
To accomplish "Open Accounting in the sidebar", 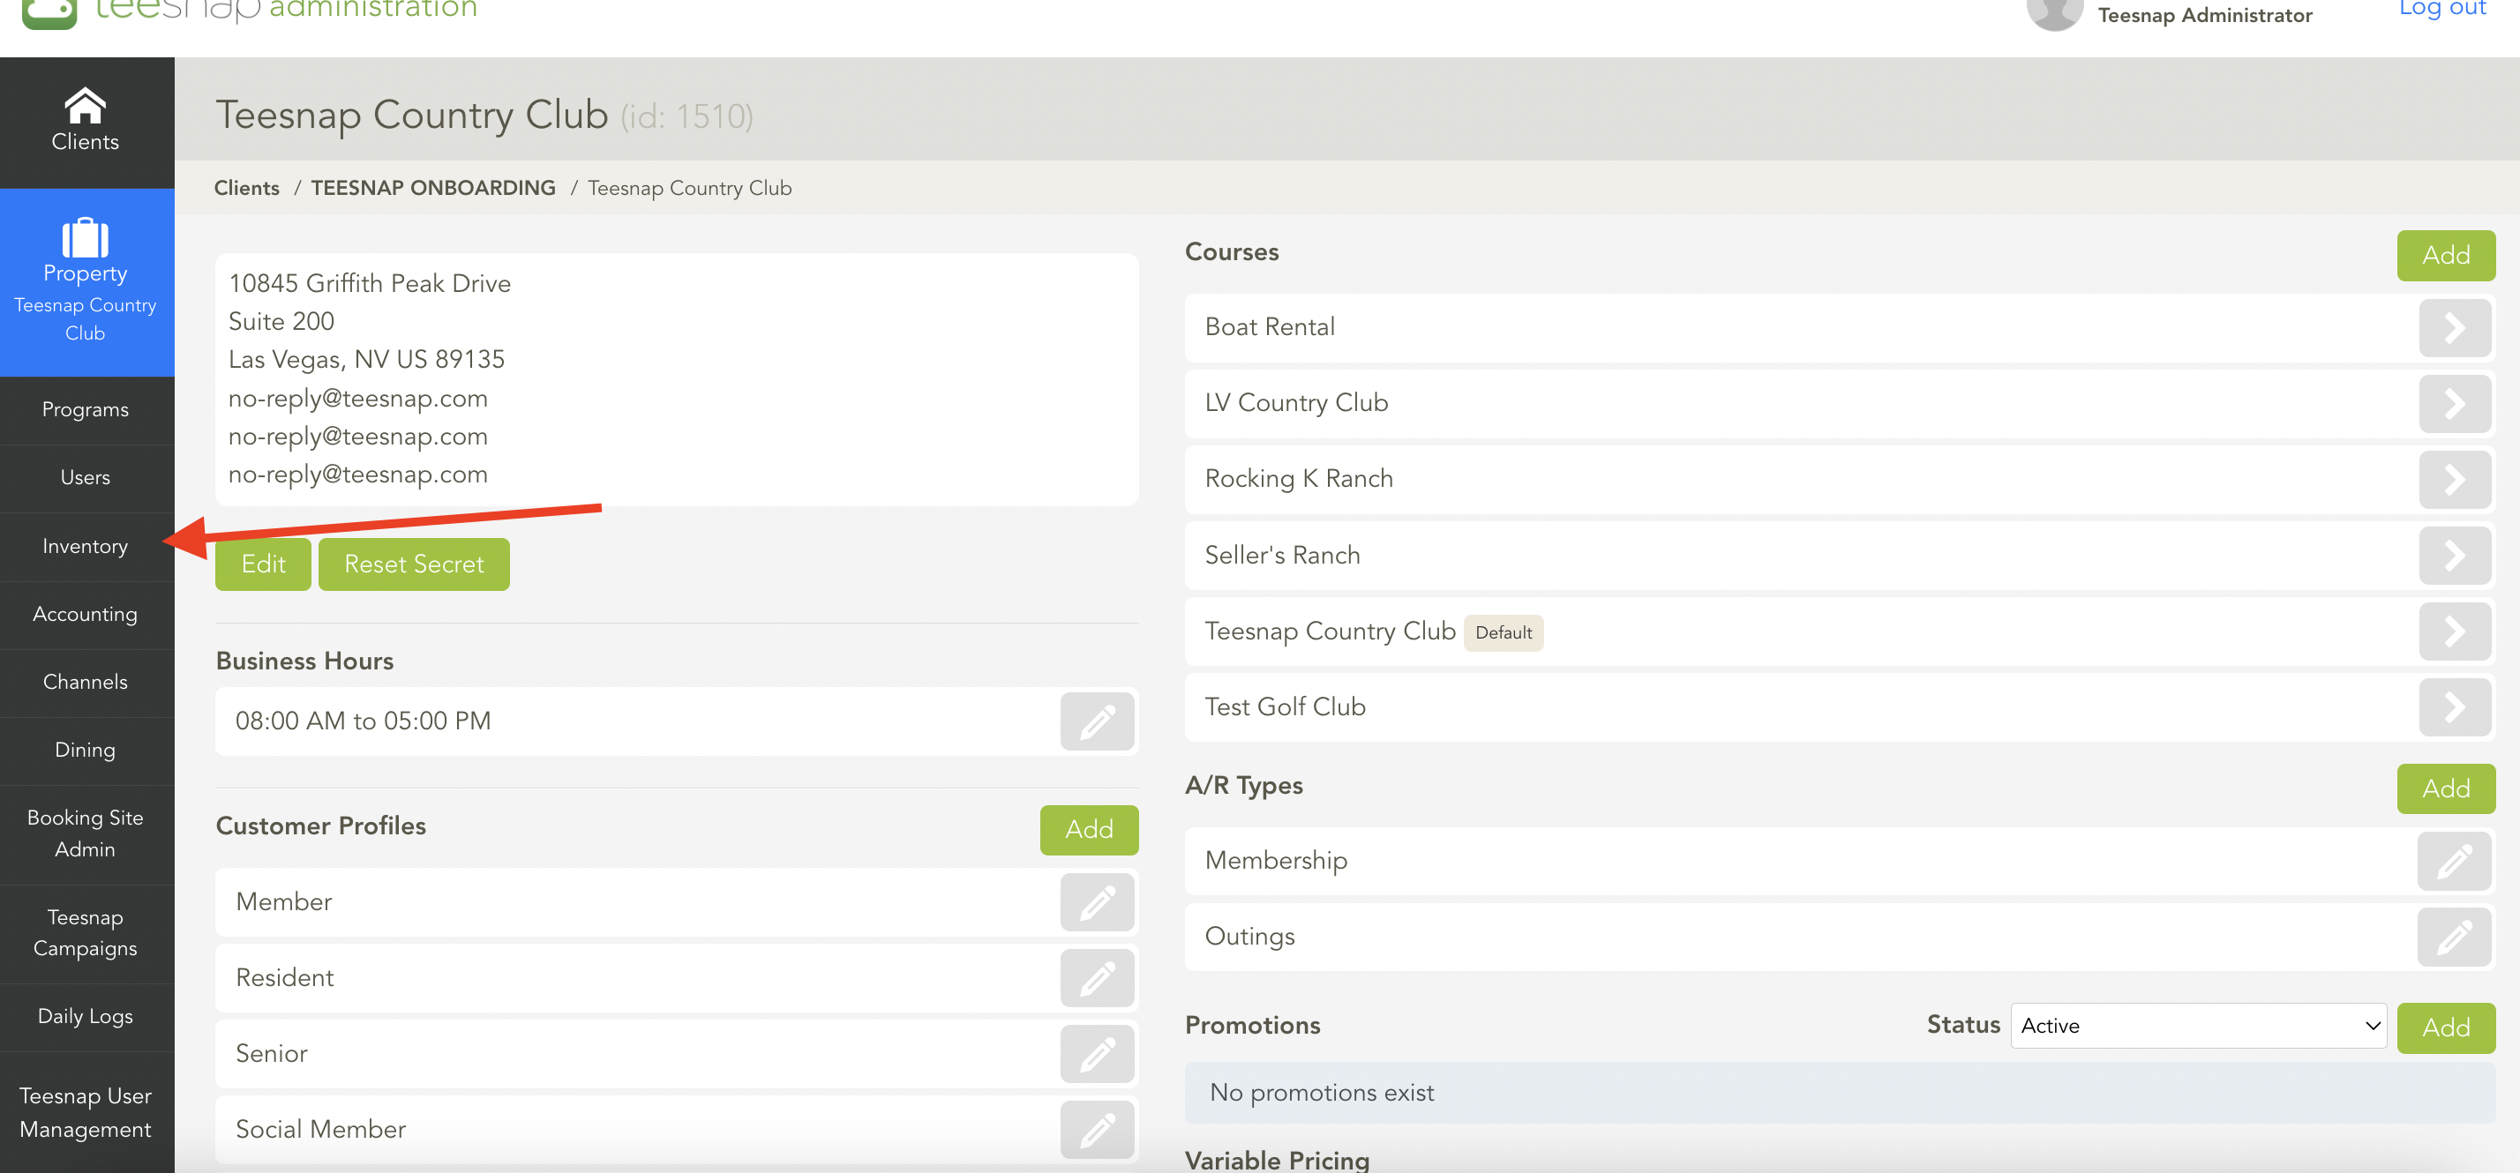I will pyautogui.click(x=85, y=614).
